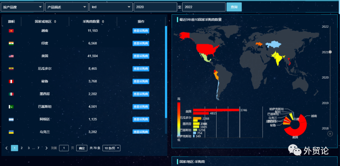
Task: Click the 国家/地区-采购商 panel title
Action: coord(192,162)
